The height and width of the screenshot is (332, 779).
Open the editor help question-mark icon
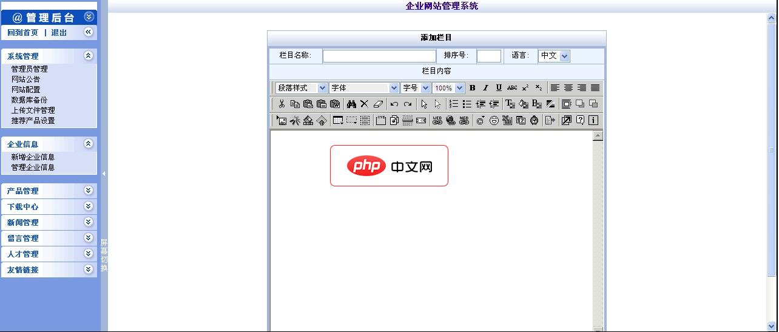[x=580, y=120]
